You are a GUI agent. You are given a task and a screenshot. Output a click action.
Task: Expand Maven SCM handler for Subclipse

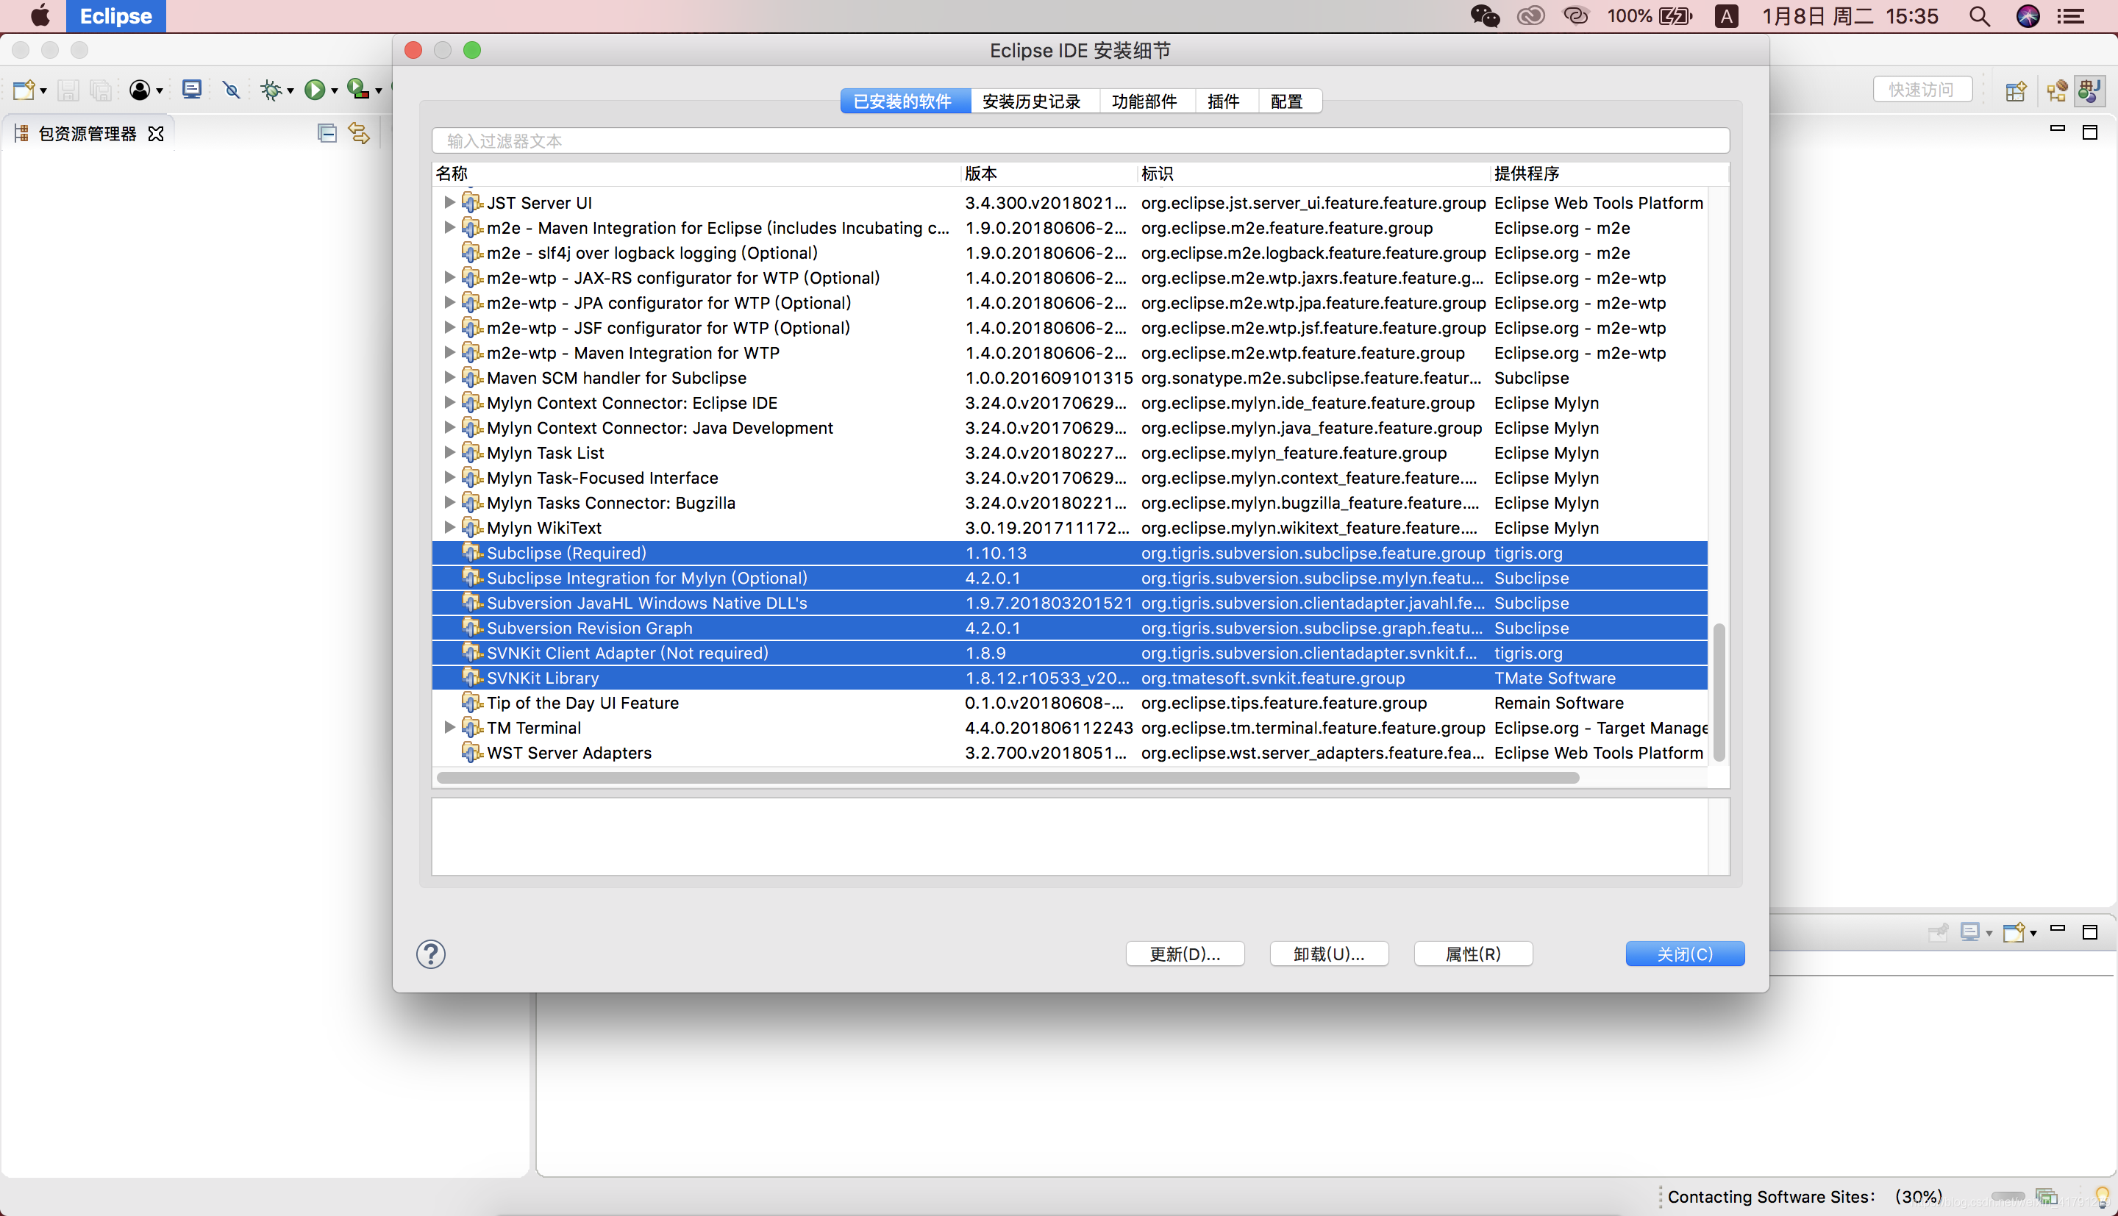(x=449, y=377)
